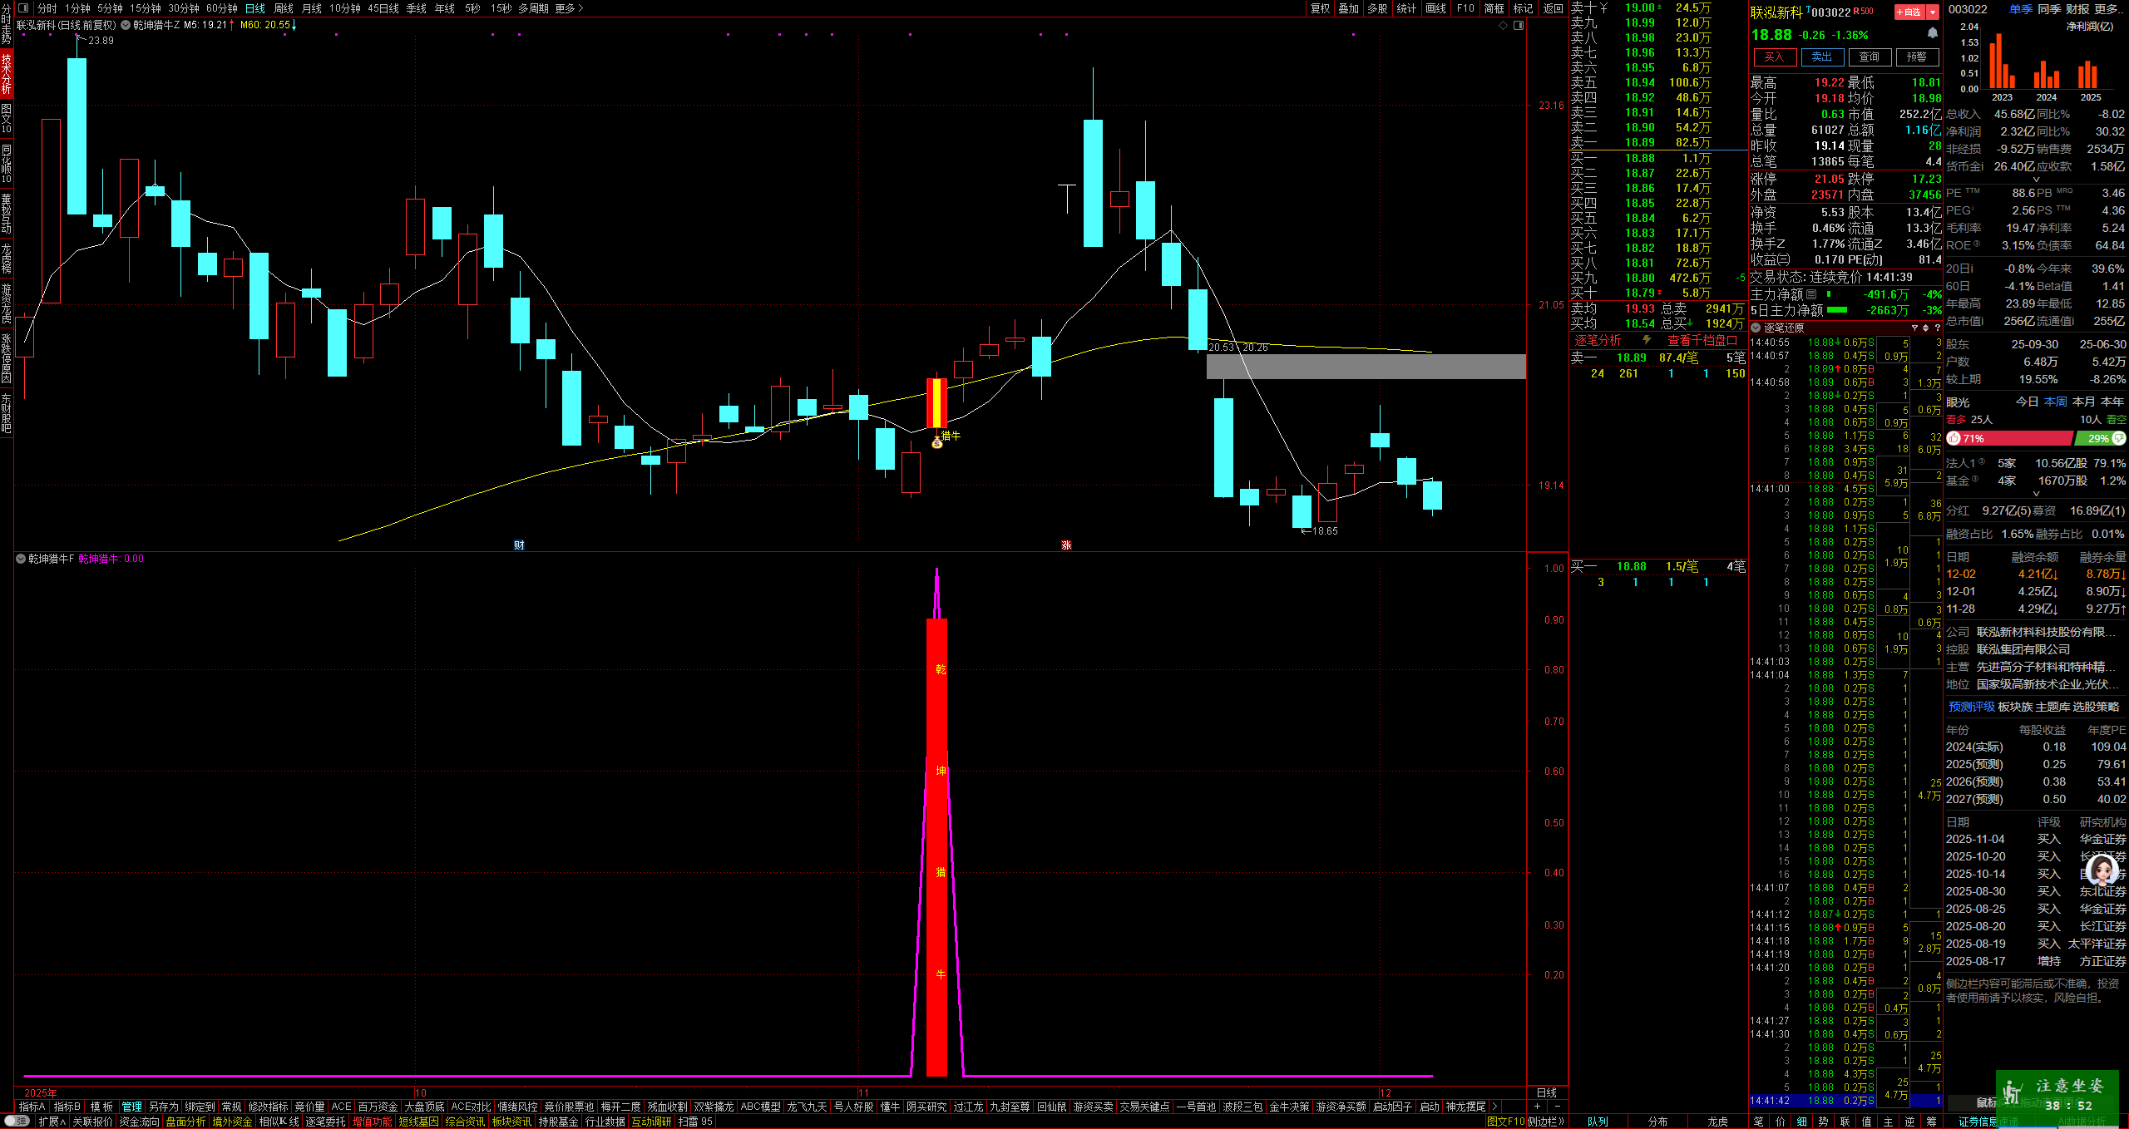Select the 龙飞九天 indicator tab
This screenshot has height=1129, width=2129.
pyautogui.click(x=807, y=1107)
